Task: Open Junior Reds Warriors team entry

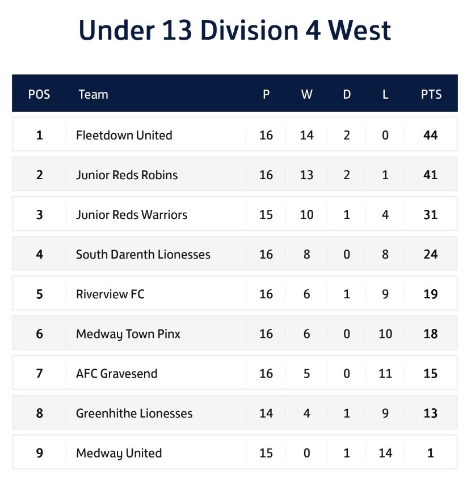Action: click(x=132, y=214)
